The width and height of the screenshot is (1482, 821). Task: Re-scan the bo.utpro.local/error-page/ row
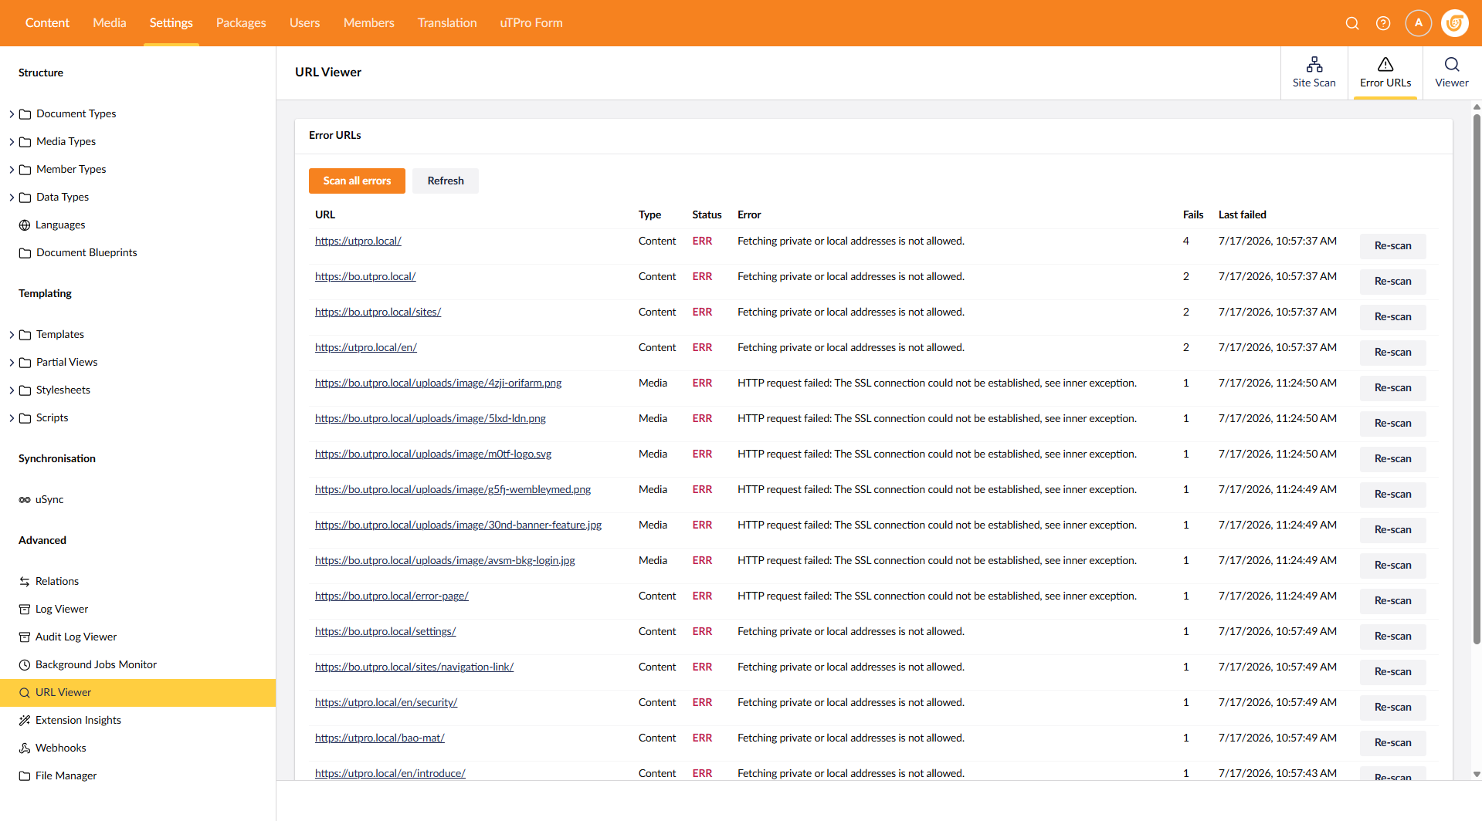pyautogui.click(x=1392, y=601)
